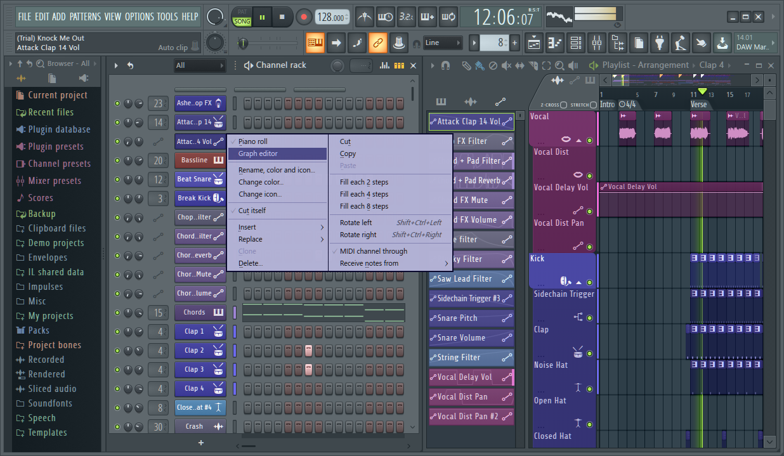Mute the Bassline channel LED

pos(117,160)
